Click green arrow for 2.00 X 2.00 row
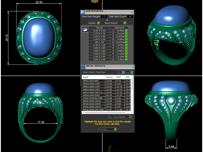The width and height of the screenshot is (203, 152). (x=126, y=60)
